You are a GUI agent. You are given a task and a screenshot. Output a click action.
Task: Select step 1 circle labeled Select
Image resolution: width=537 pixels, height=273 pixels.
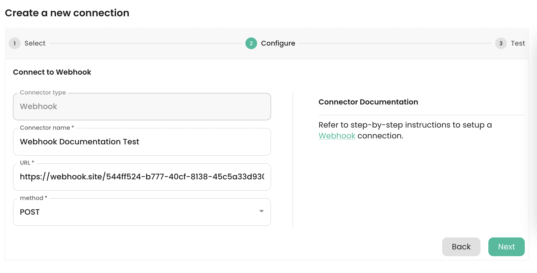pyautogui.click(x=15, y=43)
